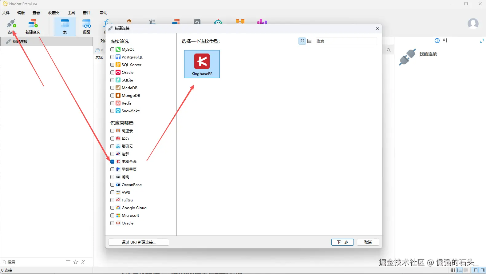486x274 pixels.
Task: Enable the SQL Server filter checkbox
Action: coord(113,65)
